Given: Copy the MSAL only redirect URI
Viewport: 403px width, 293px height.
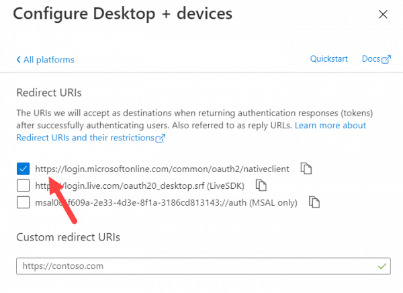Looking at the screenshot, I should pos(314,201).
